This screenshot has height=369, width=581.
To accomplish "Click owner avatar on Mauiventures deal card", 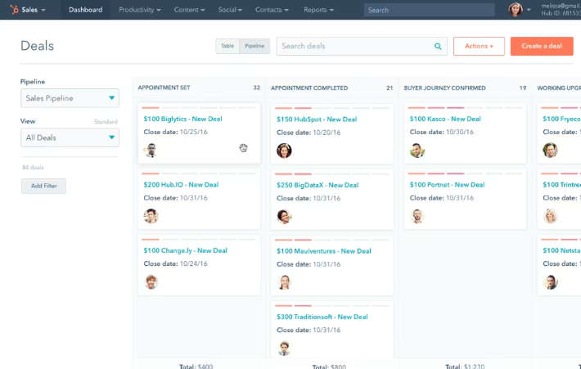I will tap(284, 282).
